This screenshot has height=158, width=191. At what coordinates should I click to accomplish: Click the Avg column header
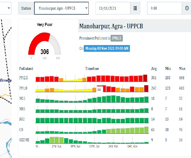coord(154,69)
